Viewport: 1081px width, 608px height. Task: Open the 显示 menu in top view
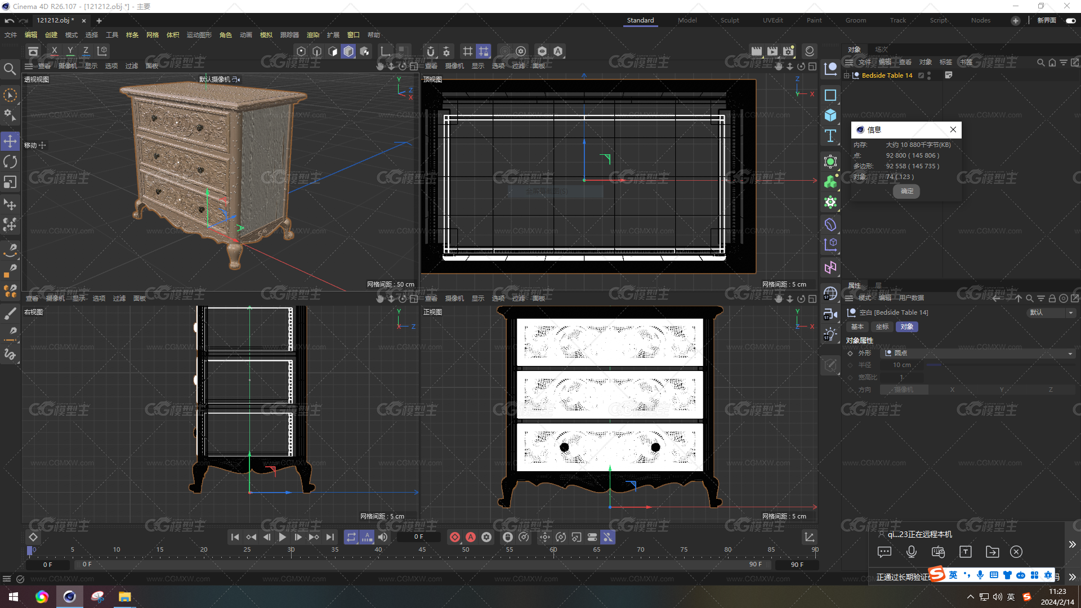478,66
